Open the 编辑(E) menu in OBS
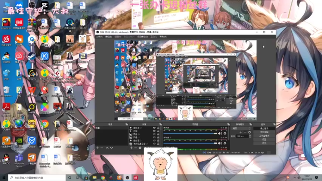 (108, 37)
